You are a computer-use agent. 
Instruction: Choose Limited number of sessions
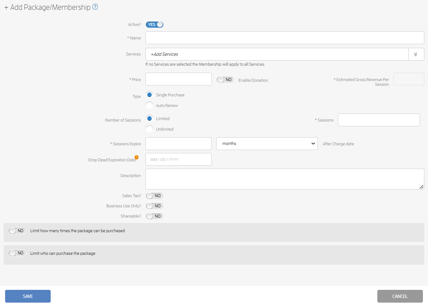click(149, 119)
